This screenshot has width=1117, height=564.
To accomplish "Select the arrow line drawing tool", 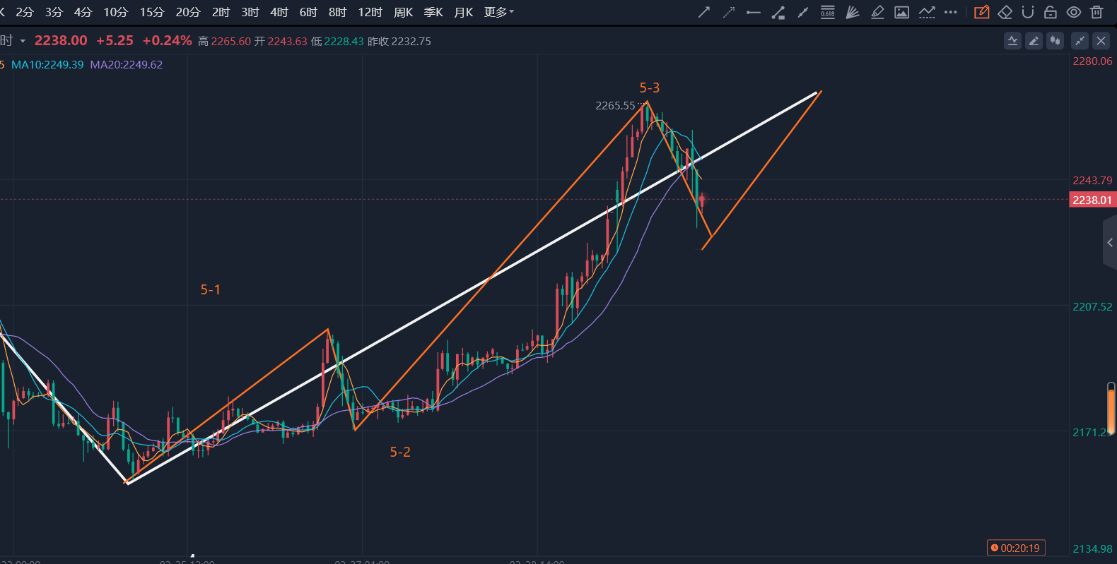I will 704,12.
